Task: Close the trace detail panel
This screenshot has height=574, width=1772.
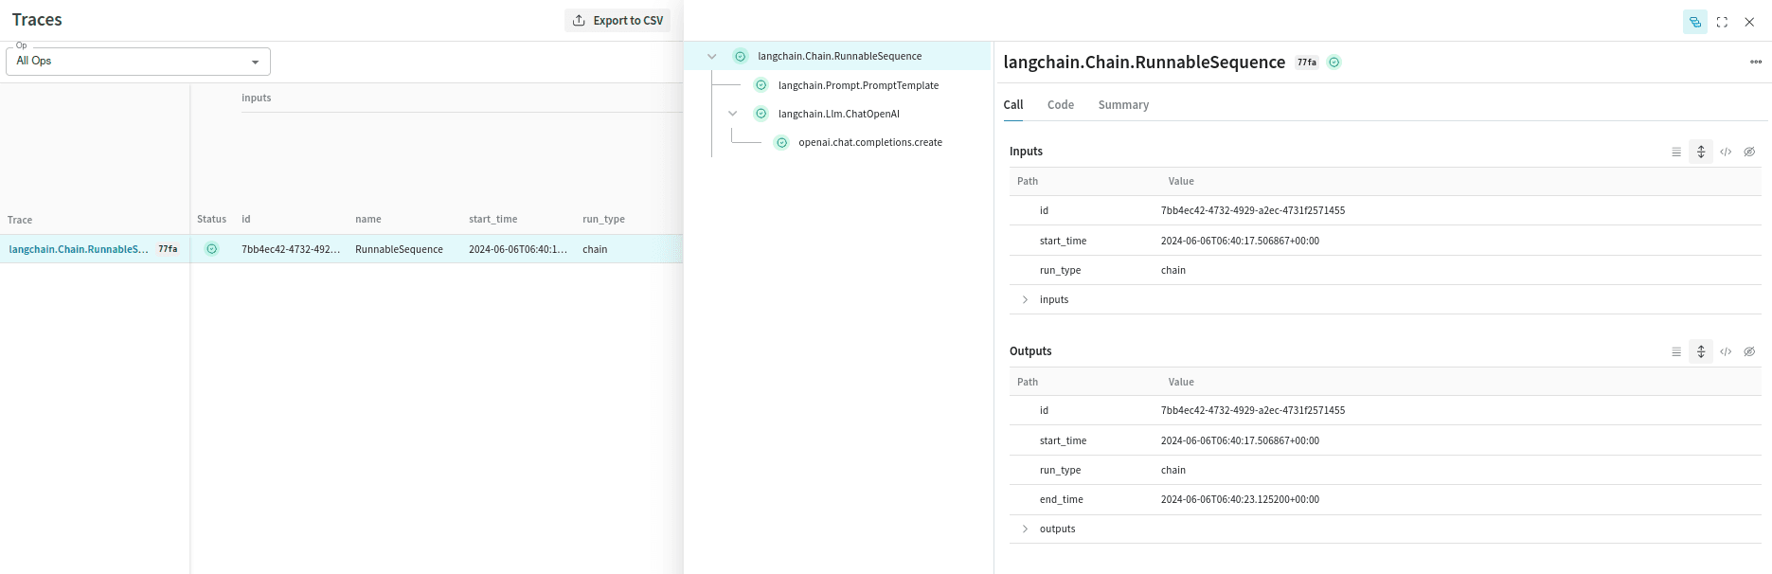Action: pyautogui.click(x=1749, y=22)
